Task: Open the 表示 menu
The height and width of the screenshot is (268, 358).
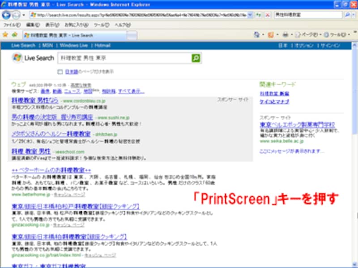Action: click(52, 25)
